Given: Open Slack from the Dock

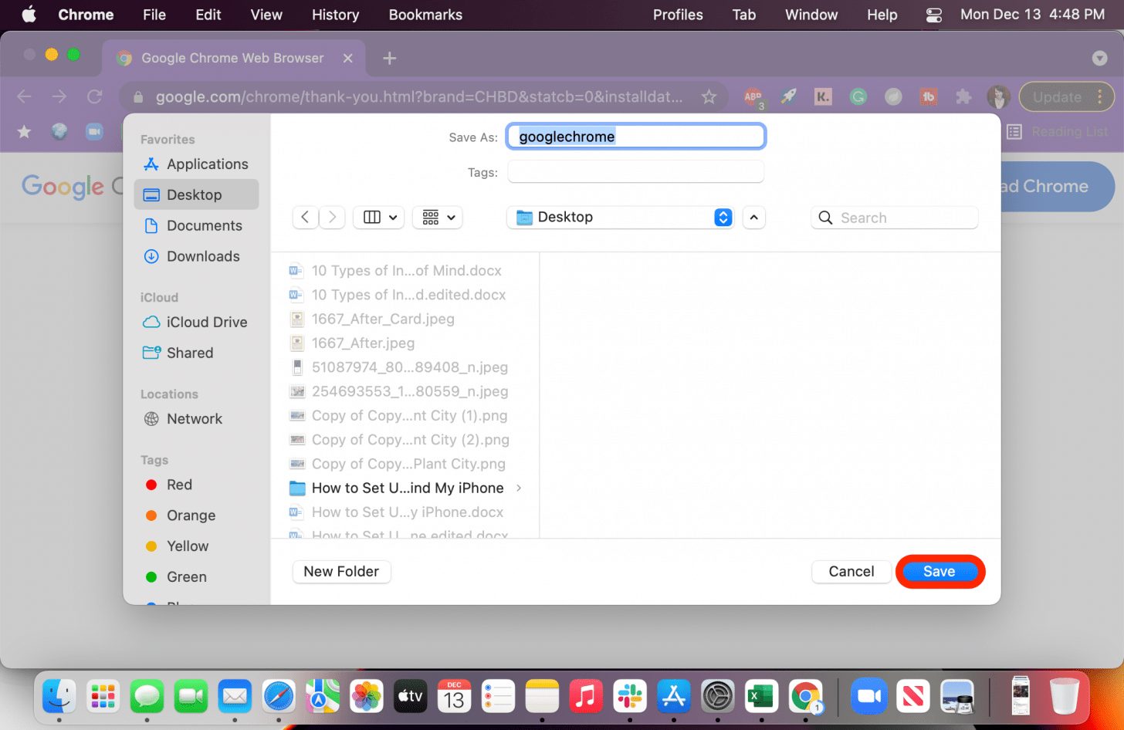Looking at the screenshot, I should [x=630, y=695].
